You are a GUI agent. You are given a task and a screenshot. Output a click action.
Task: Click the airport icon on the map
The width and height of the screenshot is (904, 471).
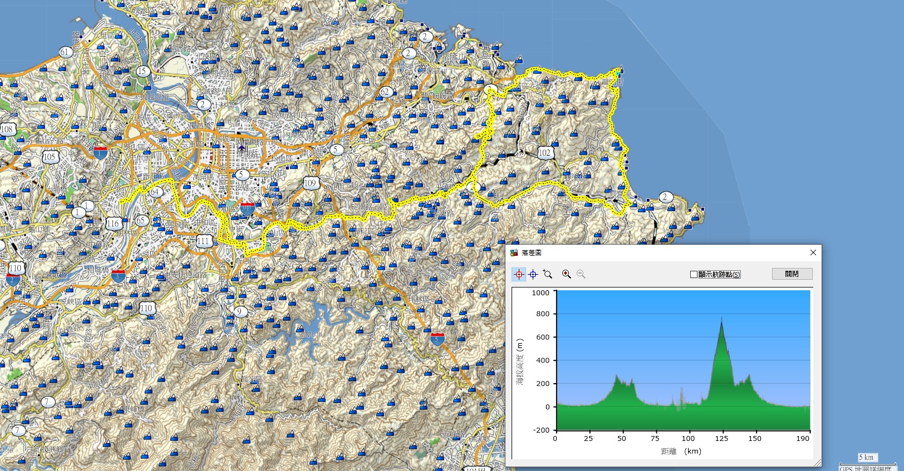tap(242, 148)
